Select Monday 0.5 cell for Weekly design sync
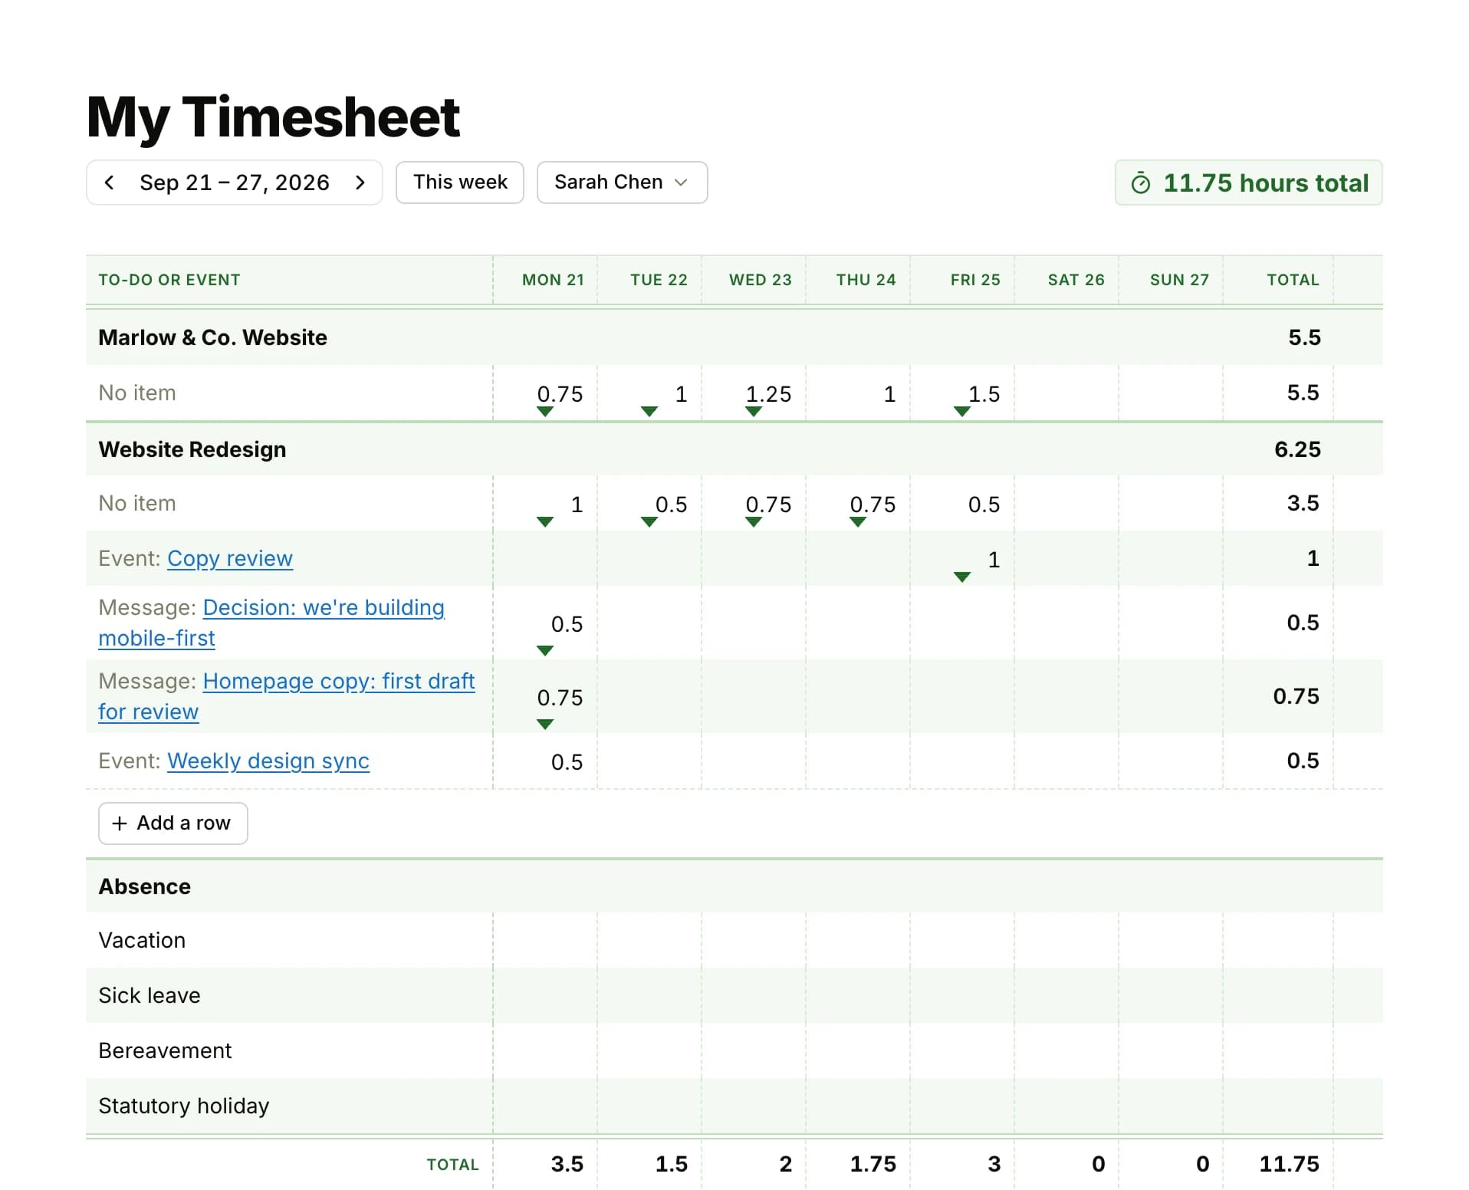The image size is (1469, 1190). point(545,761)
